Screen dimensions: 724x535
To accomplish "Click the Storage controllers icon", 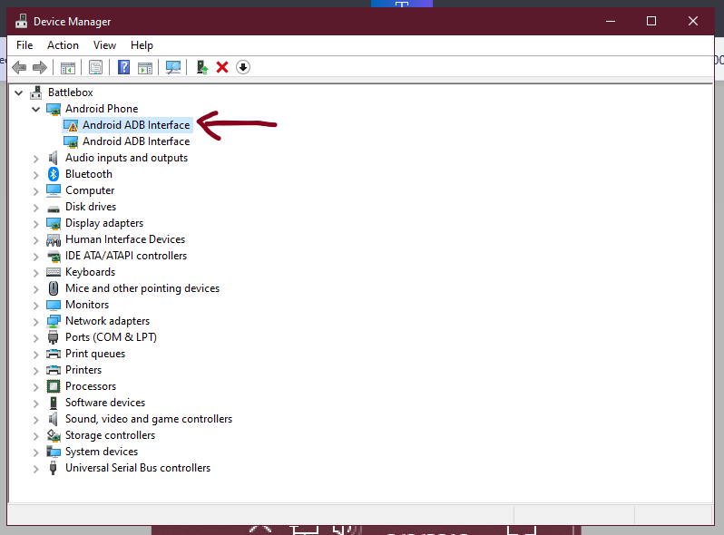I will [54, 435].
